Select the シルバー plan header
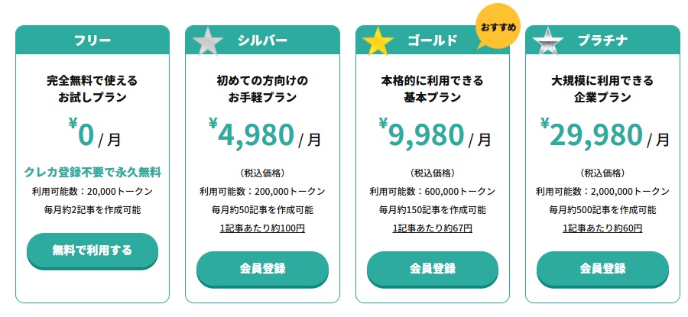The height and width of the screenshot is (317, 688). coord(262,40)
